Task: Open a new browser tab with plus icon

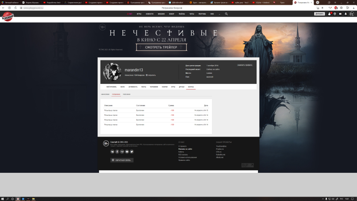Action: coord(318,3)
